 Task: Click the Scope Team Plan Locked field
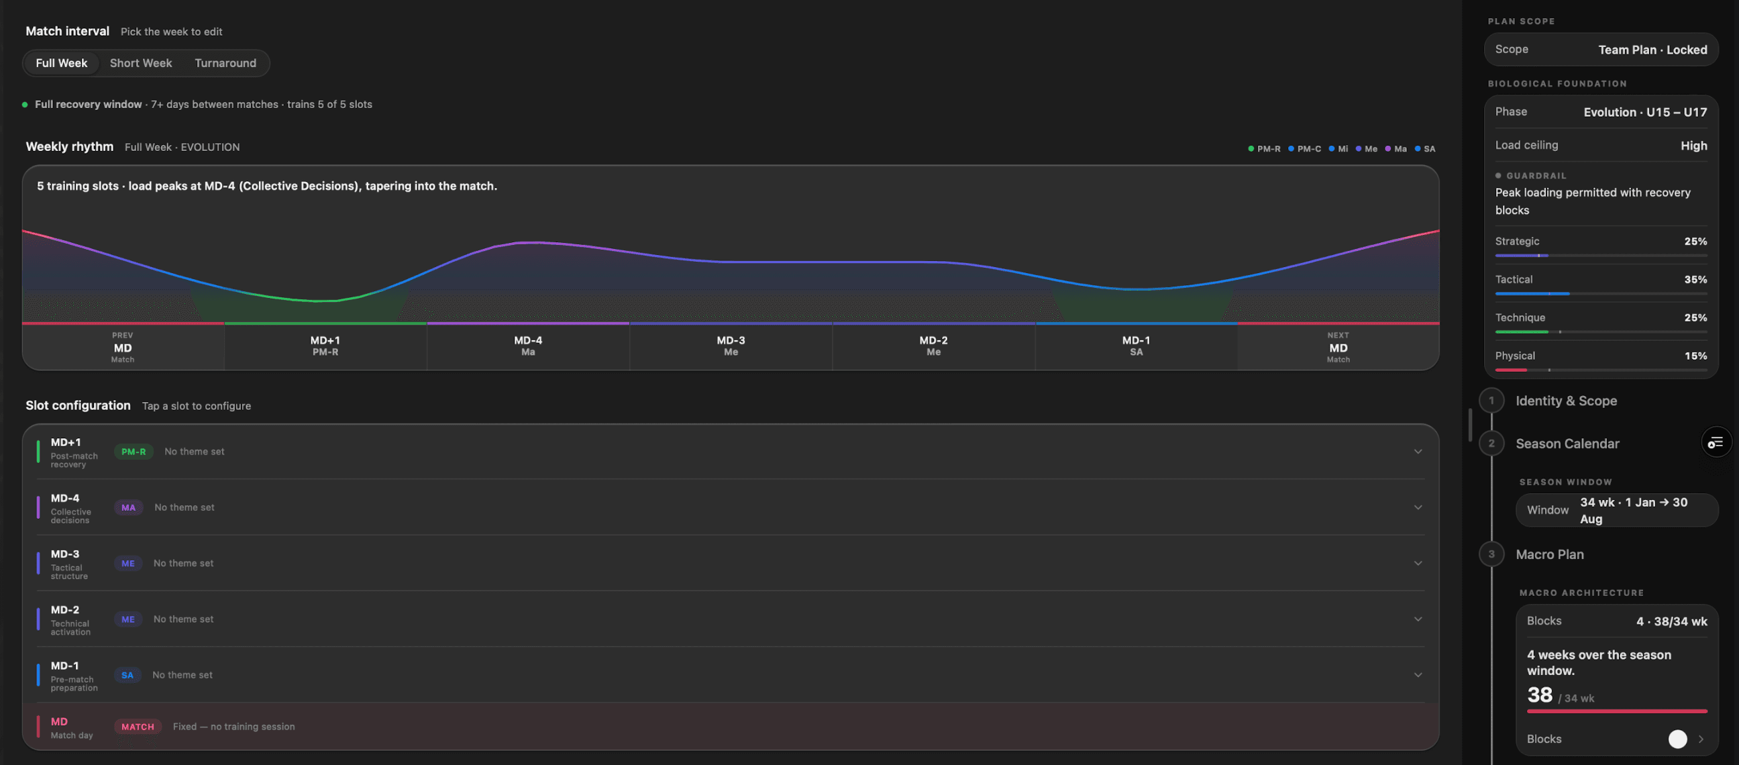pyautogui.click(x=1601, y=49)
